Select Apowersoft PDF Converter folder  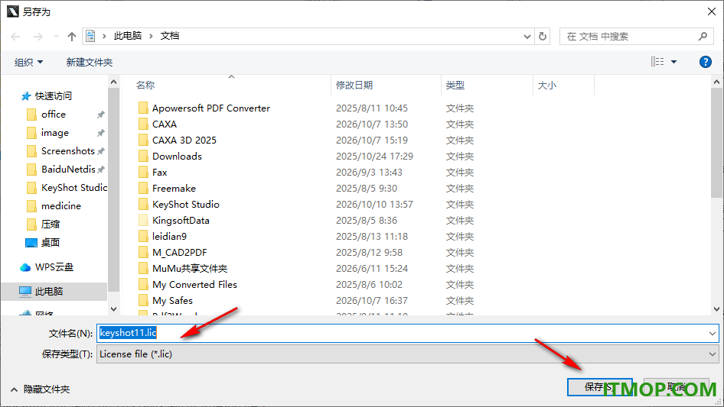pos(211,108)
